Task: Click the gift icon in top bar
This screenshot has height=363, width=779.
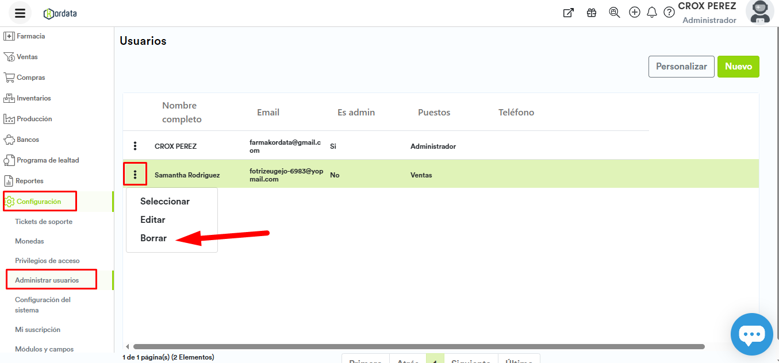Action: 592,13
